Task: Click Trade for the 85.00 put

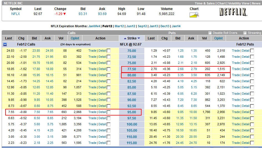Action: pos(236,87)
